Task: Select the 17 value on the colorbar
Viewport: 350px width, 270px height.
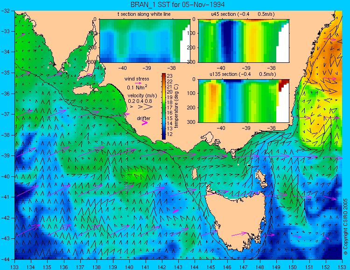Action: (x=170, y=108)
